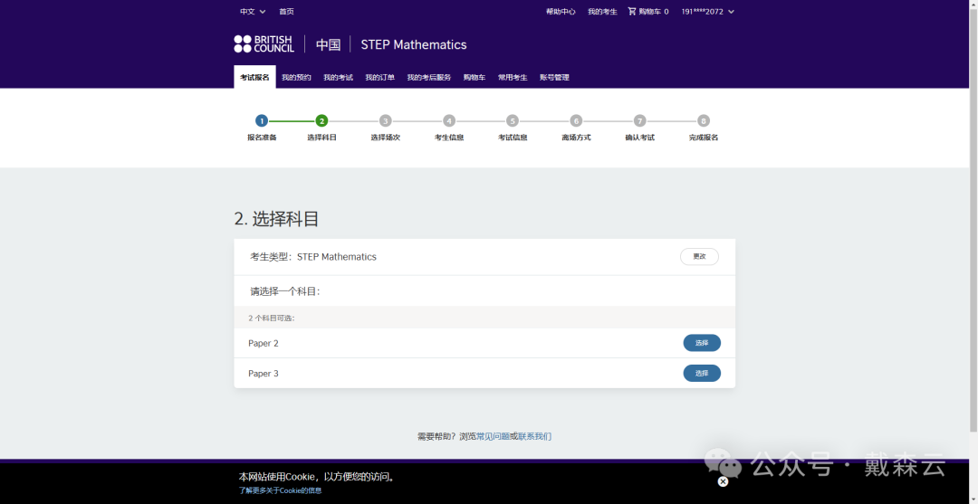This screenshot has height=504, width=978.
Task: Click step 6 circle 离场方式
Action: point(576,121)
